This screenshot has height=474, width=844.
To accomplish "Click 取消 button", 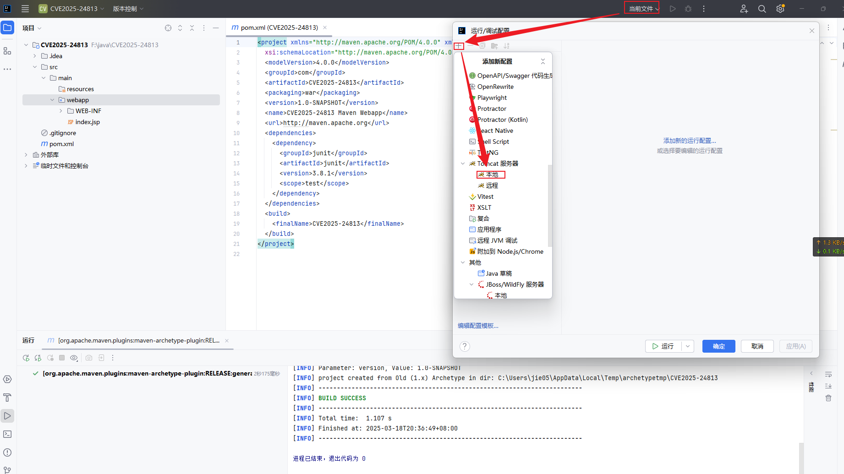I will click(x=757, y=346).
